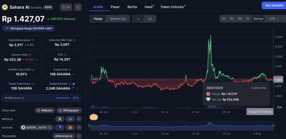Click info icon next to Volume (24j)

point(30,55)
